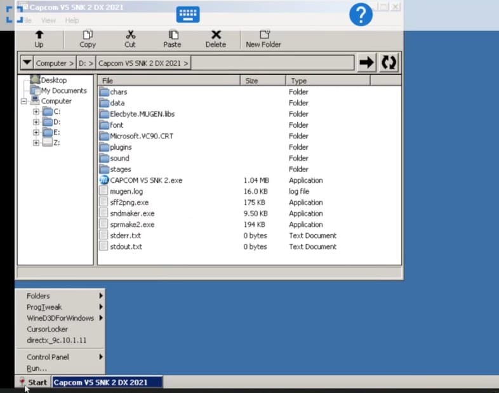Click the Start button on taskbar
This screenshot has height=393, width=499.
(33, 382)
